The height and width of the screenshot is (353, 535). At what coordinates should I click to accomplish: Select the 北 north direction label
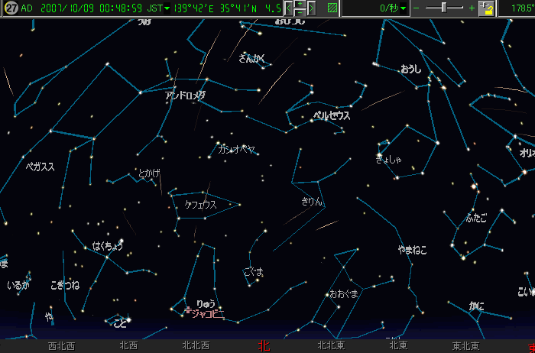(264, 346)
